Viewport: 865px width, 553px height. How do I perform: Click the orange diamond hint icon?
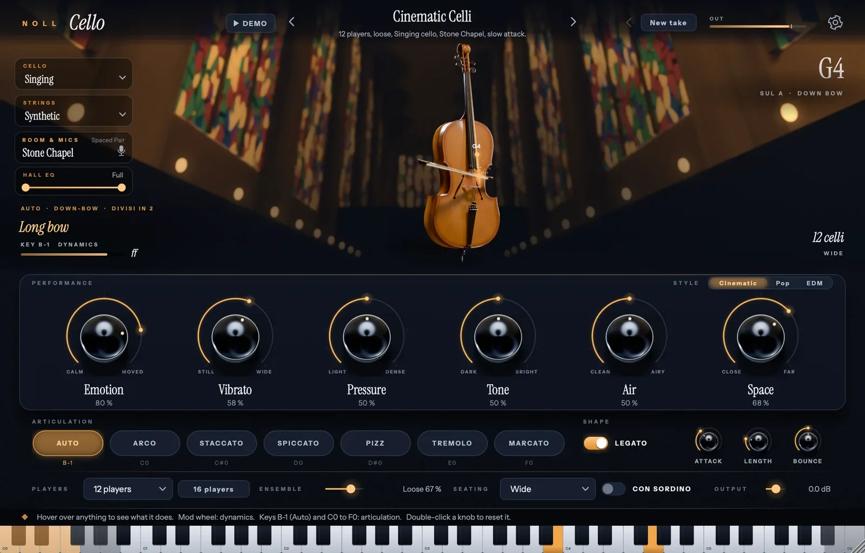(x=25, y=517)
